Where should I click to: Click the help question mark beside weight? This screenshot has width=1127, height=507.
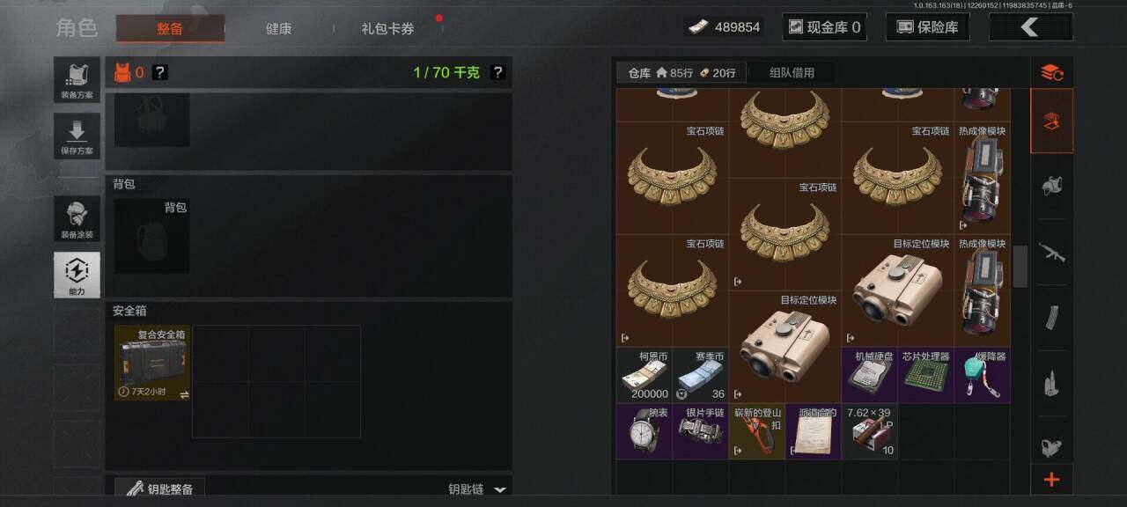pos(497,72)
